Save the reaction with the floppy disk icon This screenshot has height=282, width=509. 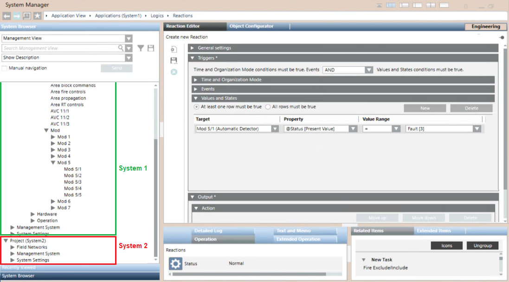(x=174, y=61)
